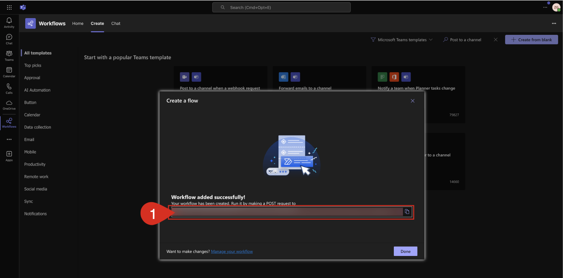The width and height of the screenshot is (563, 278).
Task: Expand Microsoft Teams templates filter dropdown
Action: click(x=402, y=40)
